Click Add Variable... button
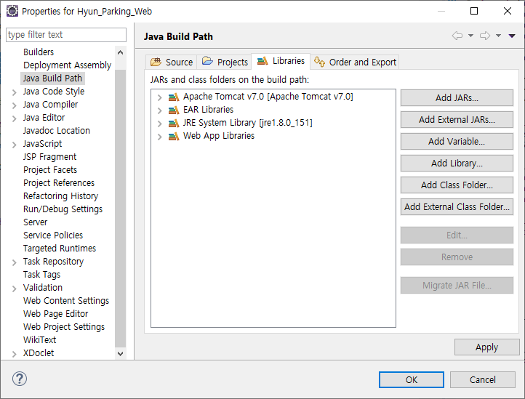 click(x=457, y=141)
